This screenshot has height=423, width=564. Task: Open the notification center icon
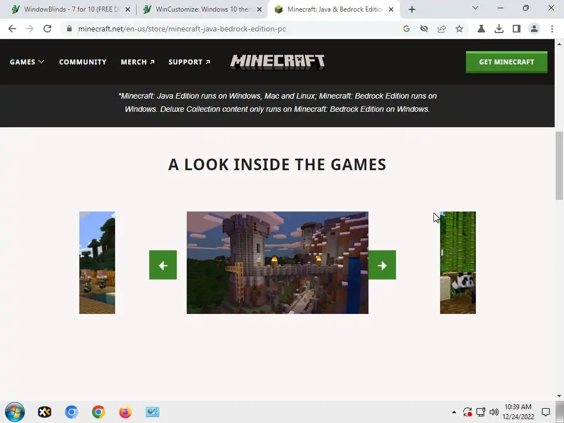click(546, 412)
